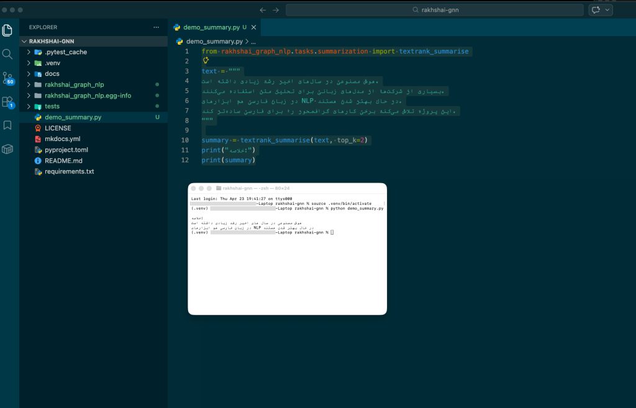Click the lightbulb code action icon

[x=206, y=61]
